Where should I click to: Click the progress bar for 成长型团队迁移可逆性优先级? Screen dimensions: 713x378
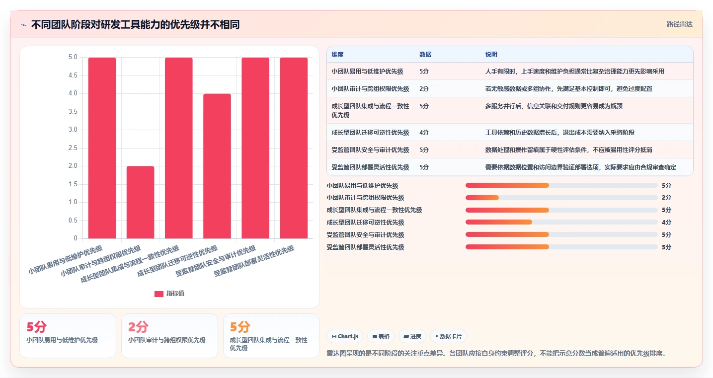tap(561, 223)
